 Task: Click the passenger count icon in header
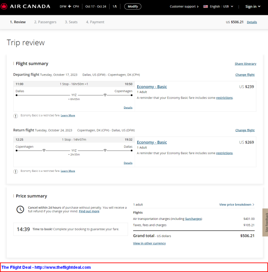(x=115, y=6)
